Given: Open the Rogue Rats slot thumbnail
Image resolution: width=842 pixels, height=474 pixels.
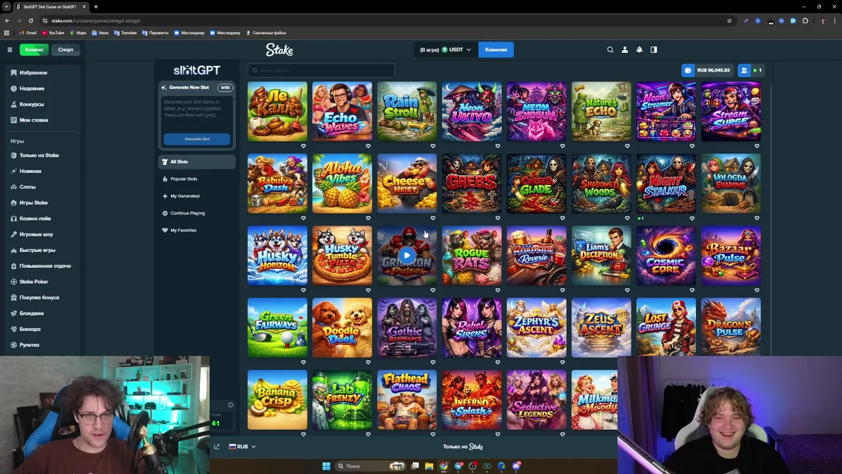Looking at the screenshot, I should tap(472, 255).
